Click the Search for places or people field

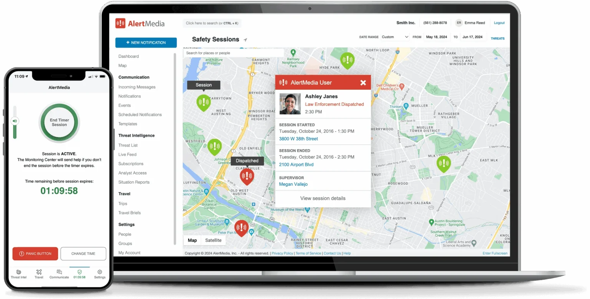(234, 53)
